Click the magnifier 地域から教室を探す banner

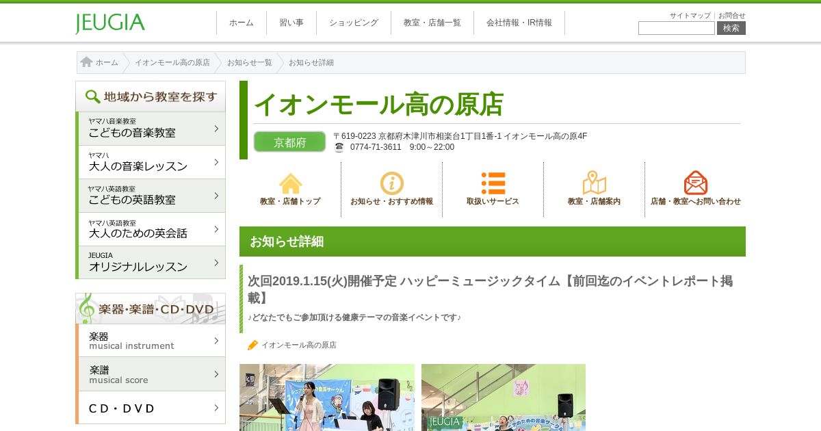coord(151,96)
